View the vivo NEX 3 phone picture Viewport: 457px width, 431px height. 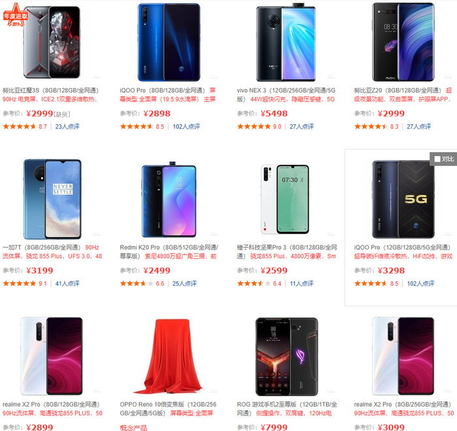pyautogui.click(x=286, y=42)
